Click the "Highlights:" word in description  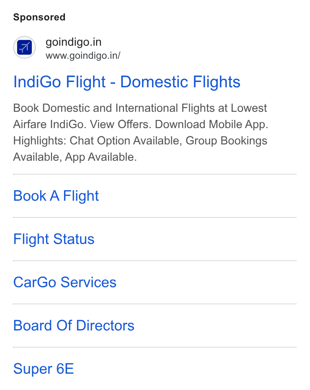(x=40, y=141)
